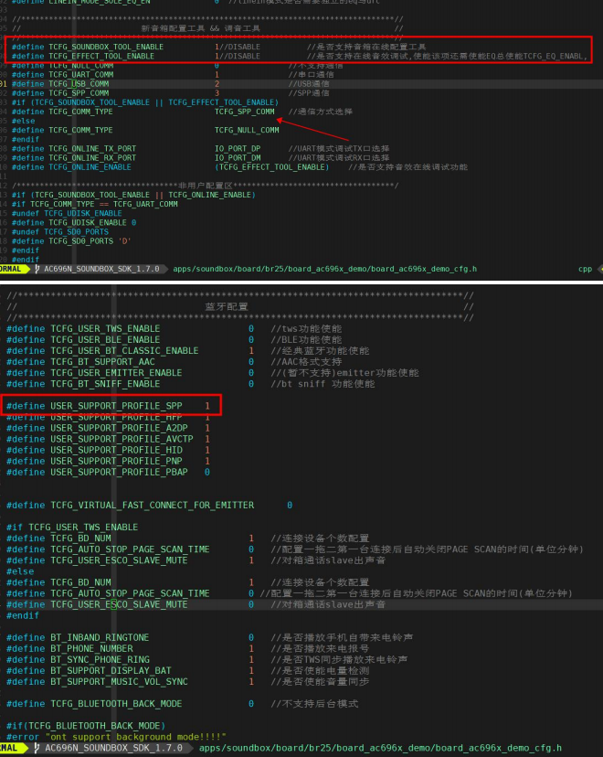Select the IO_PORT_DM value

[x=238, y=158]
